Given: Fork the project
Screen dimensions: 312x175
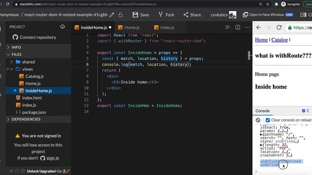Looking at the screenshot, I should click(166, 15).
